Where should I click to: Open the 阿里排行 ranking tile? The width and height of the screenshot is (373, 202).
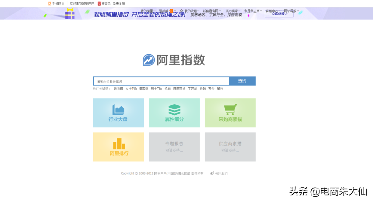[x=119, y=147]
